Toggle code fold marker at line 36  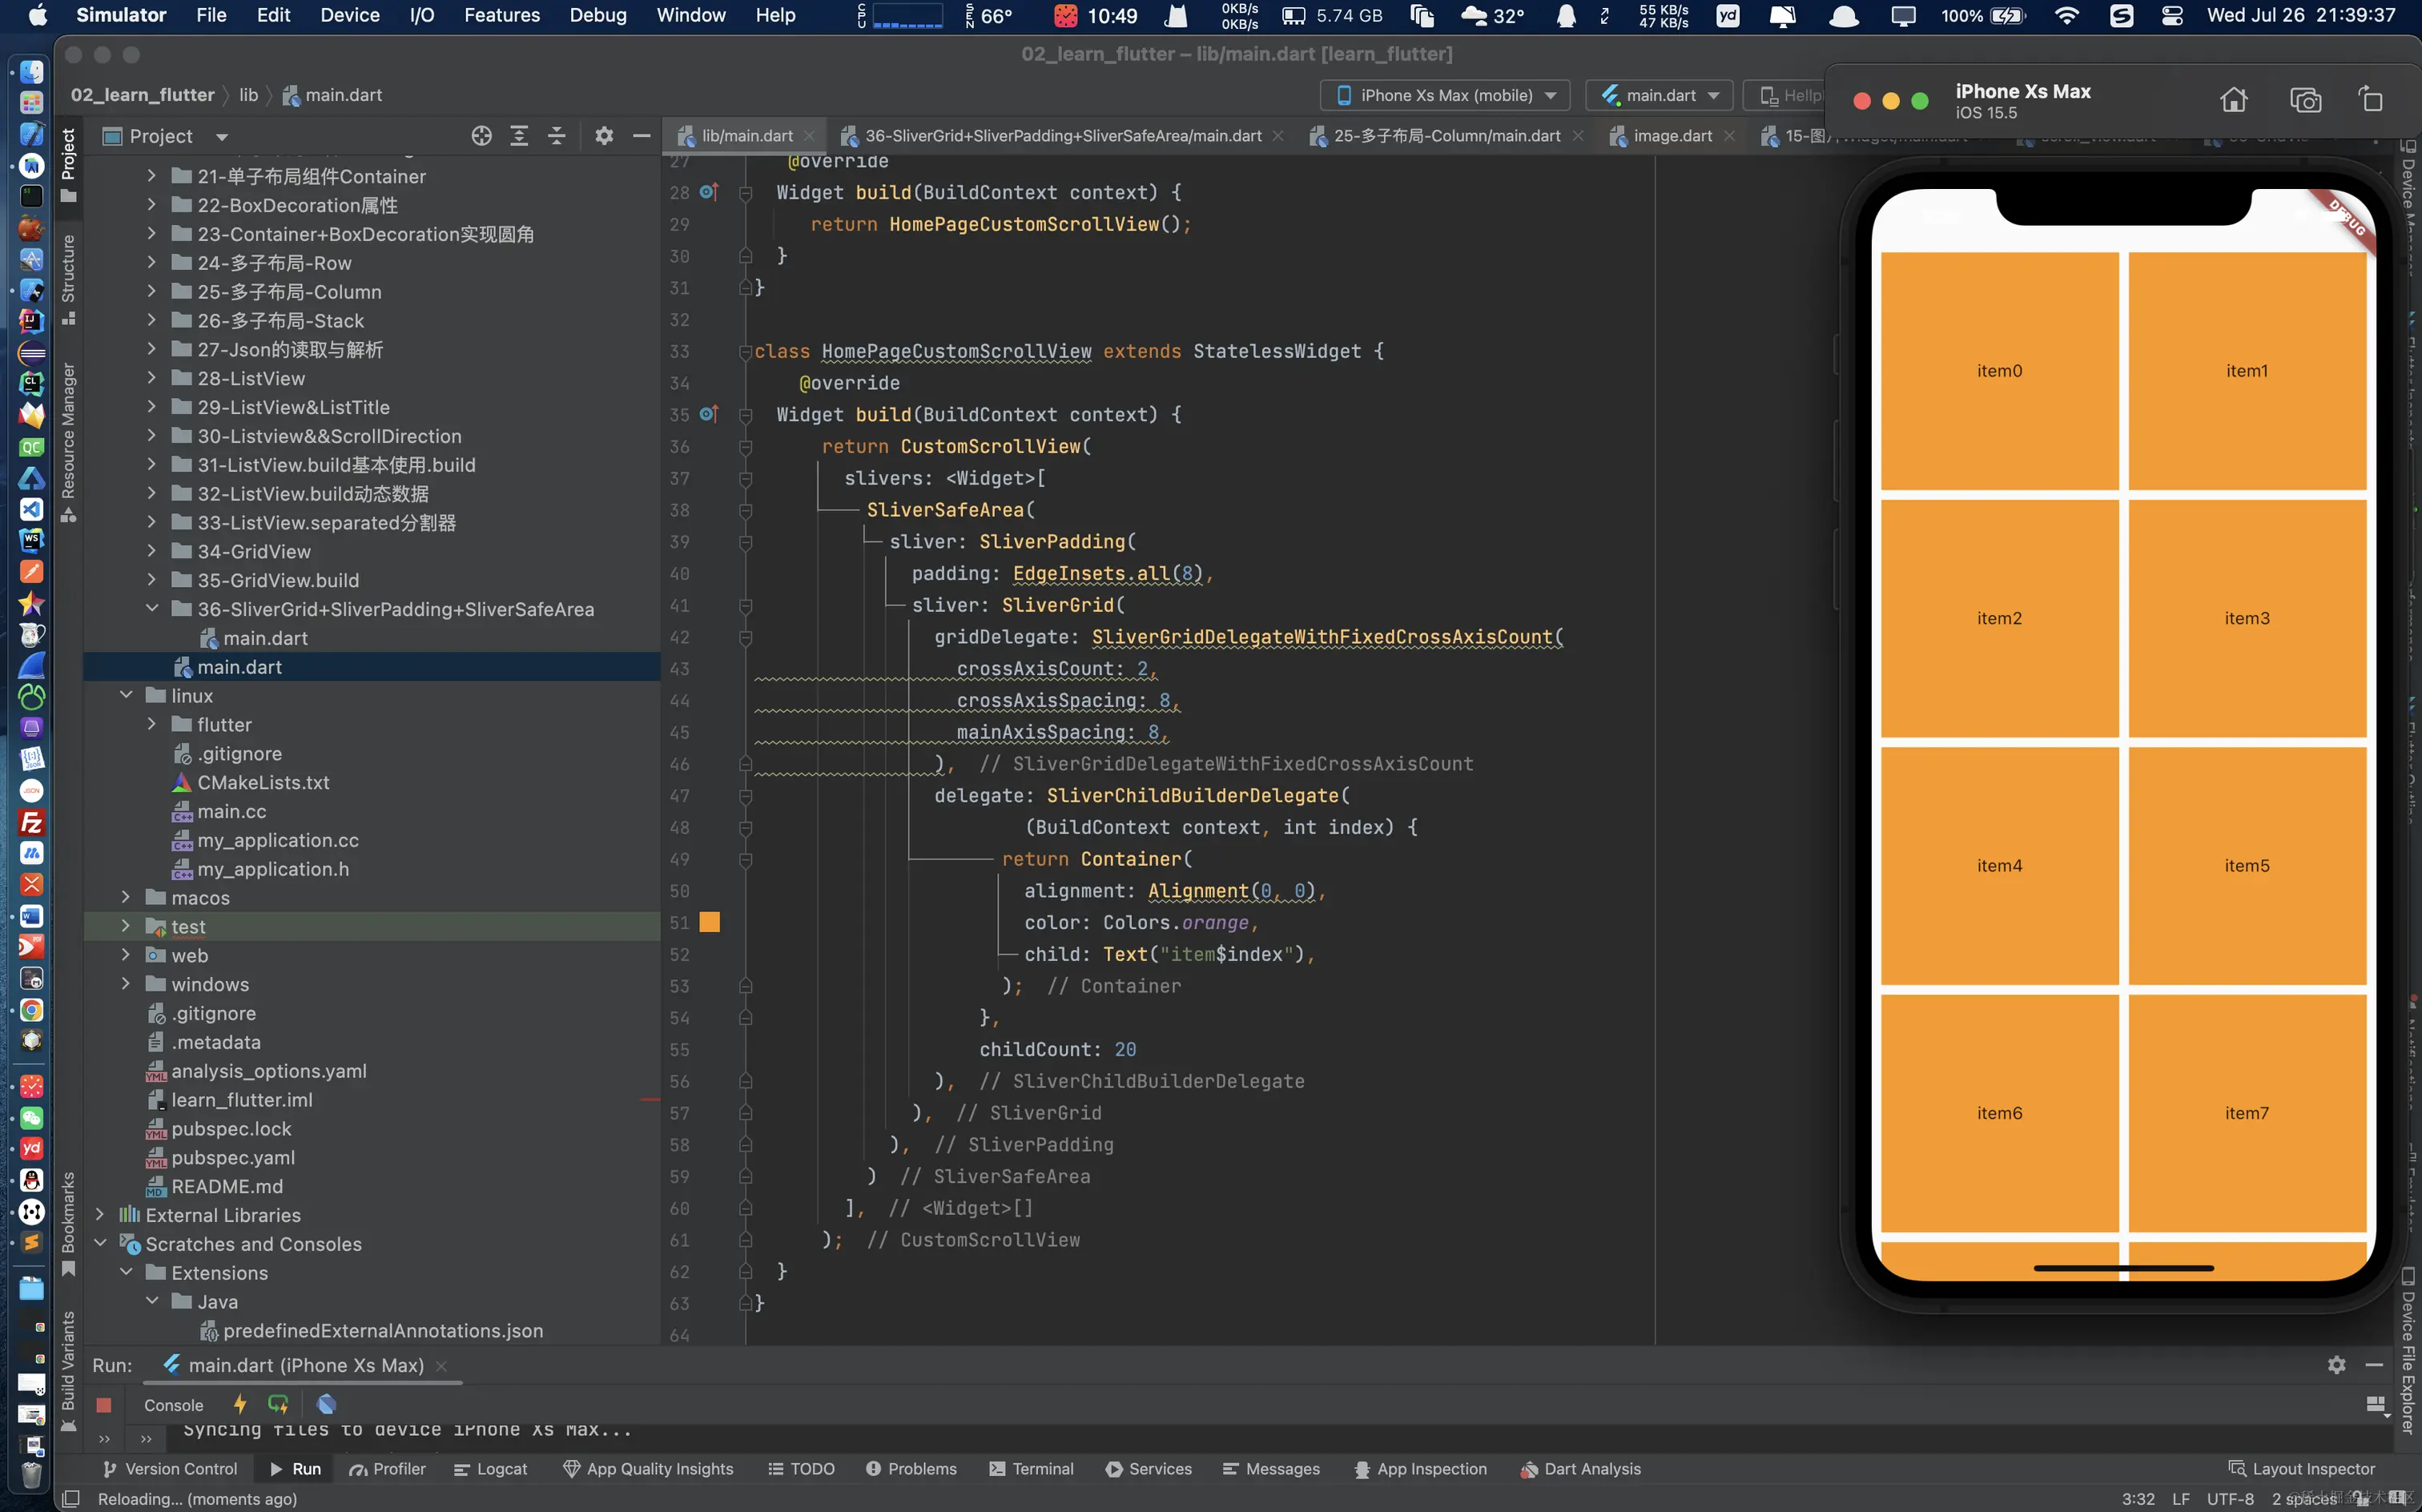point(745,447)
